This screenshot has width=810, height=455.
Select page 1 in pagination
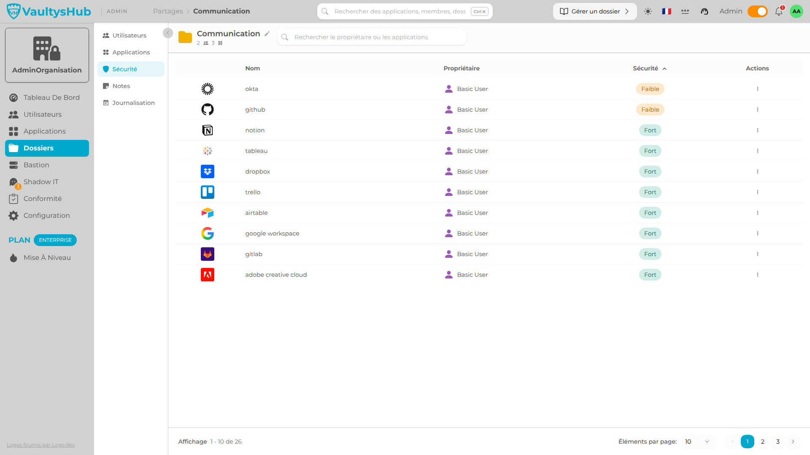[x=748, y=442]
